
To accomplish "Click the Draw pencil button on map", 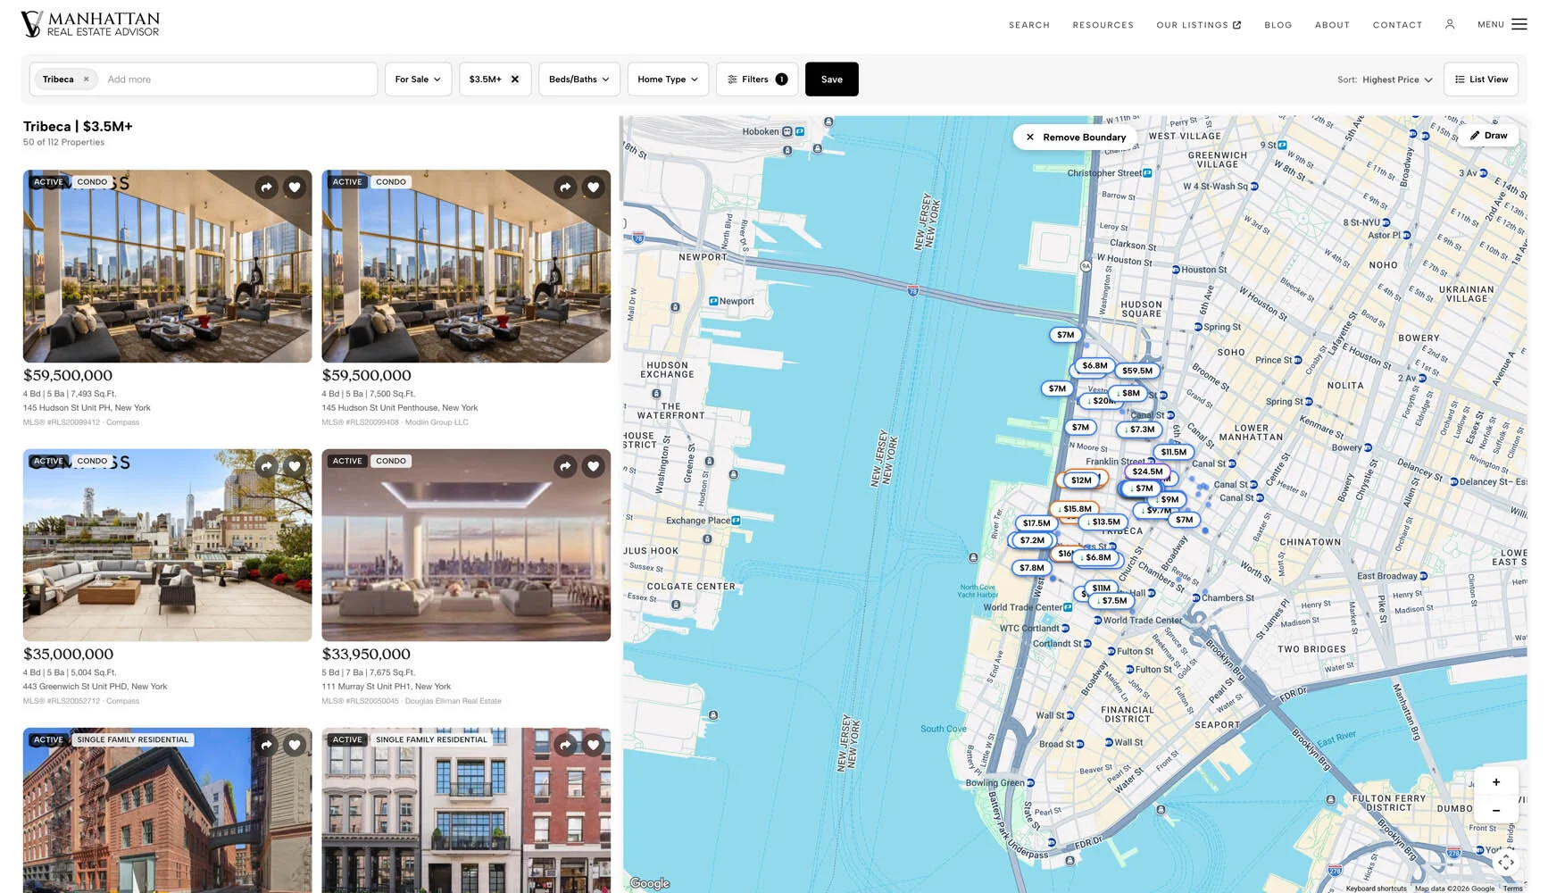I will tap(1488, 136).
